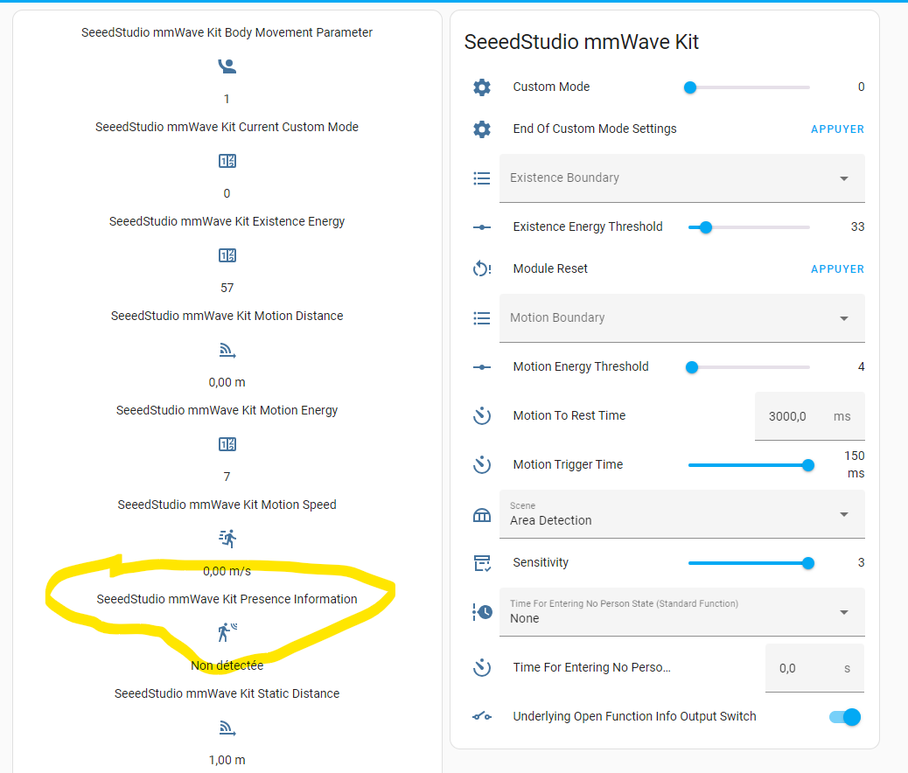The width and height of the screenshot is (908, 773).
Task: Click the Module Reset label text
Action: [550, 268]
